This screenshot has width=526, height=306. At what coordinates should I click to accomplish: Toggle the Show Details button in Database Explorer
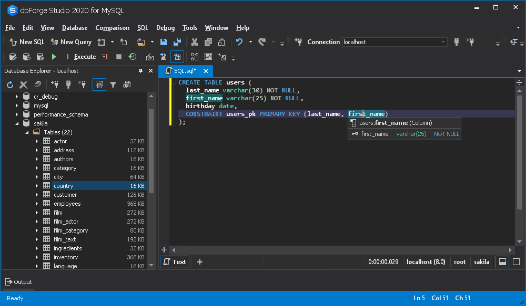tap(99, 85)
